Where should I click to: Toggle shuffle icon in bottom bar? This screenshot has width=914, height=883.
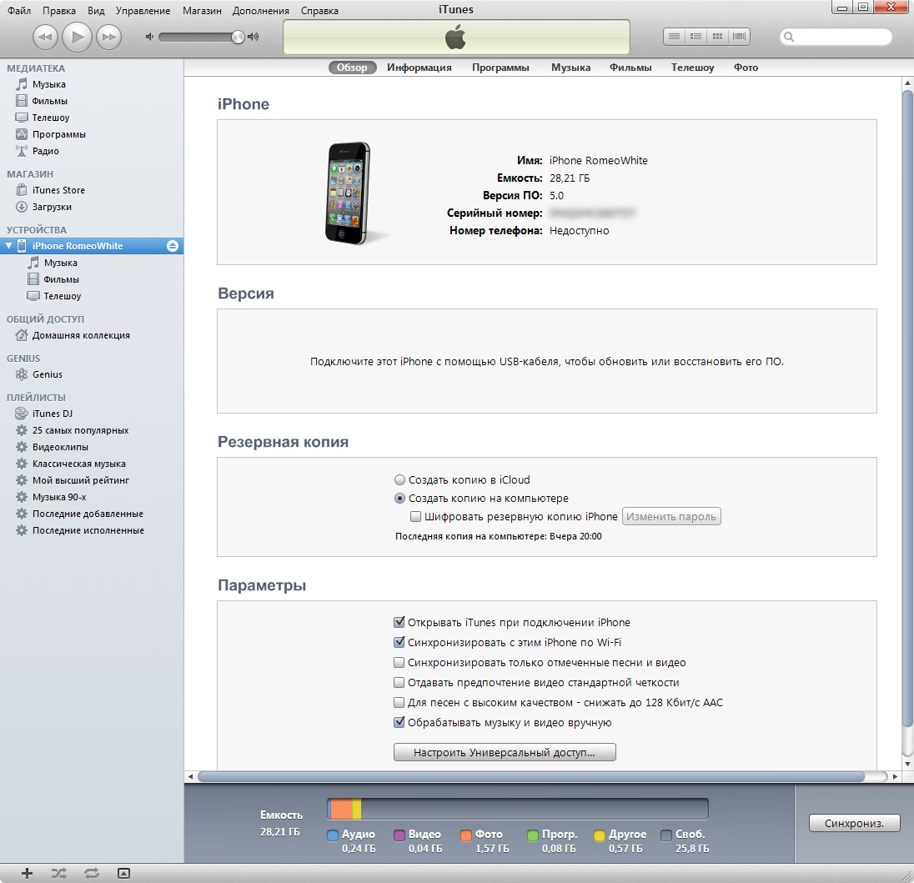(x=59, y=873)
